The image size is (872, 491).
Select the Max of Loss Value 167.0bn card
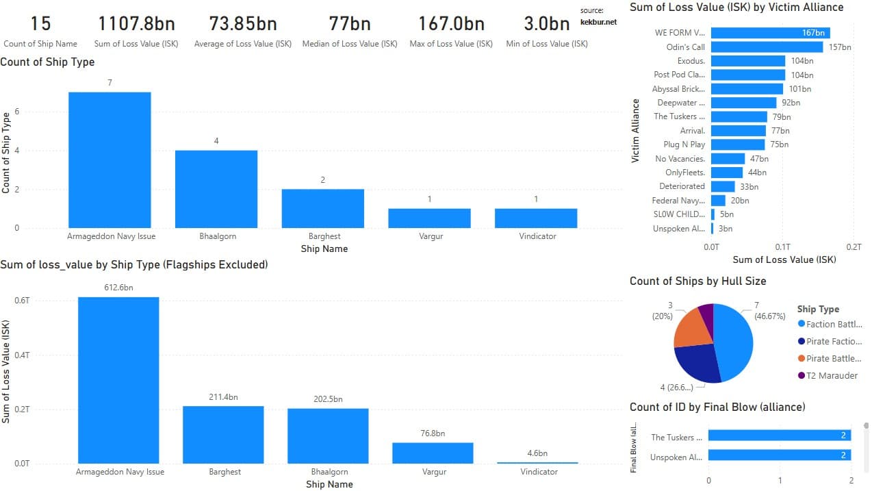(451, 31)
